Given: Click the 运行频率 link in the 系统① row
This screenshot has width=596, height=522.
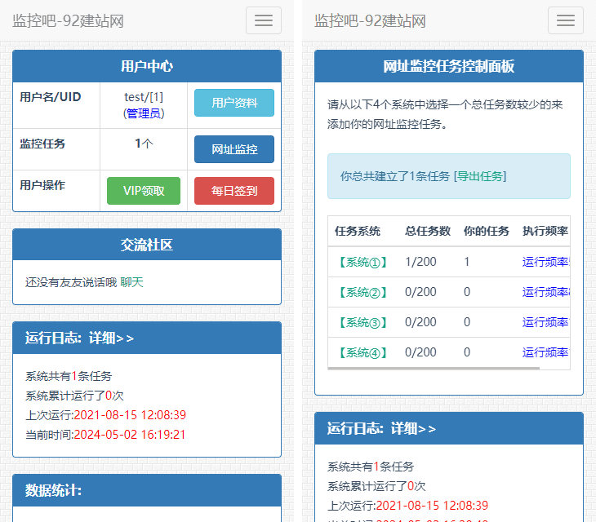Looking at the screenshot, I should 545,262.
